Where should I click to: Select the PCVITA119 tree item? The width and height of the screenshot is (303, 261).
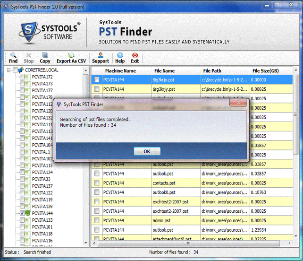(42, 200)
